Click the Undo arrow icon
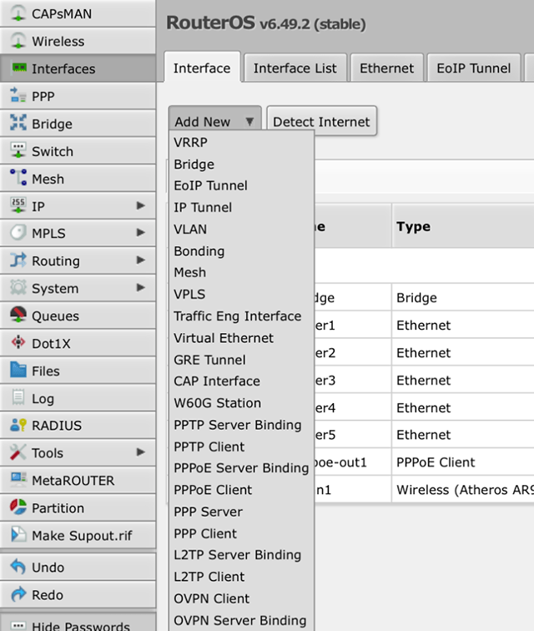This screenshot has height=631, width=534. coord(18,567)
